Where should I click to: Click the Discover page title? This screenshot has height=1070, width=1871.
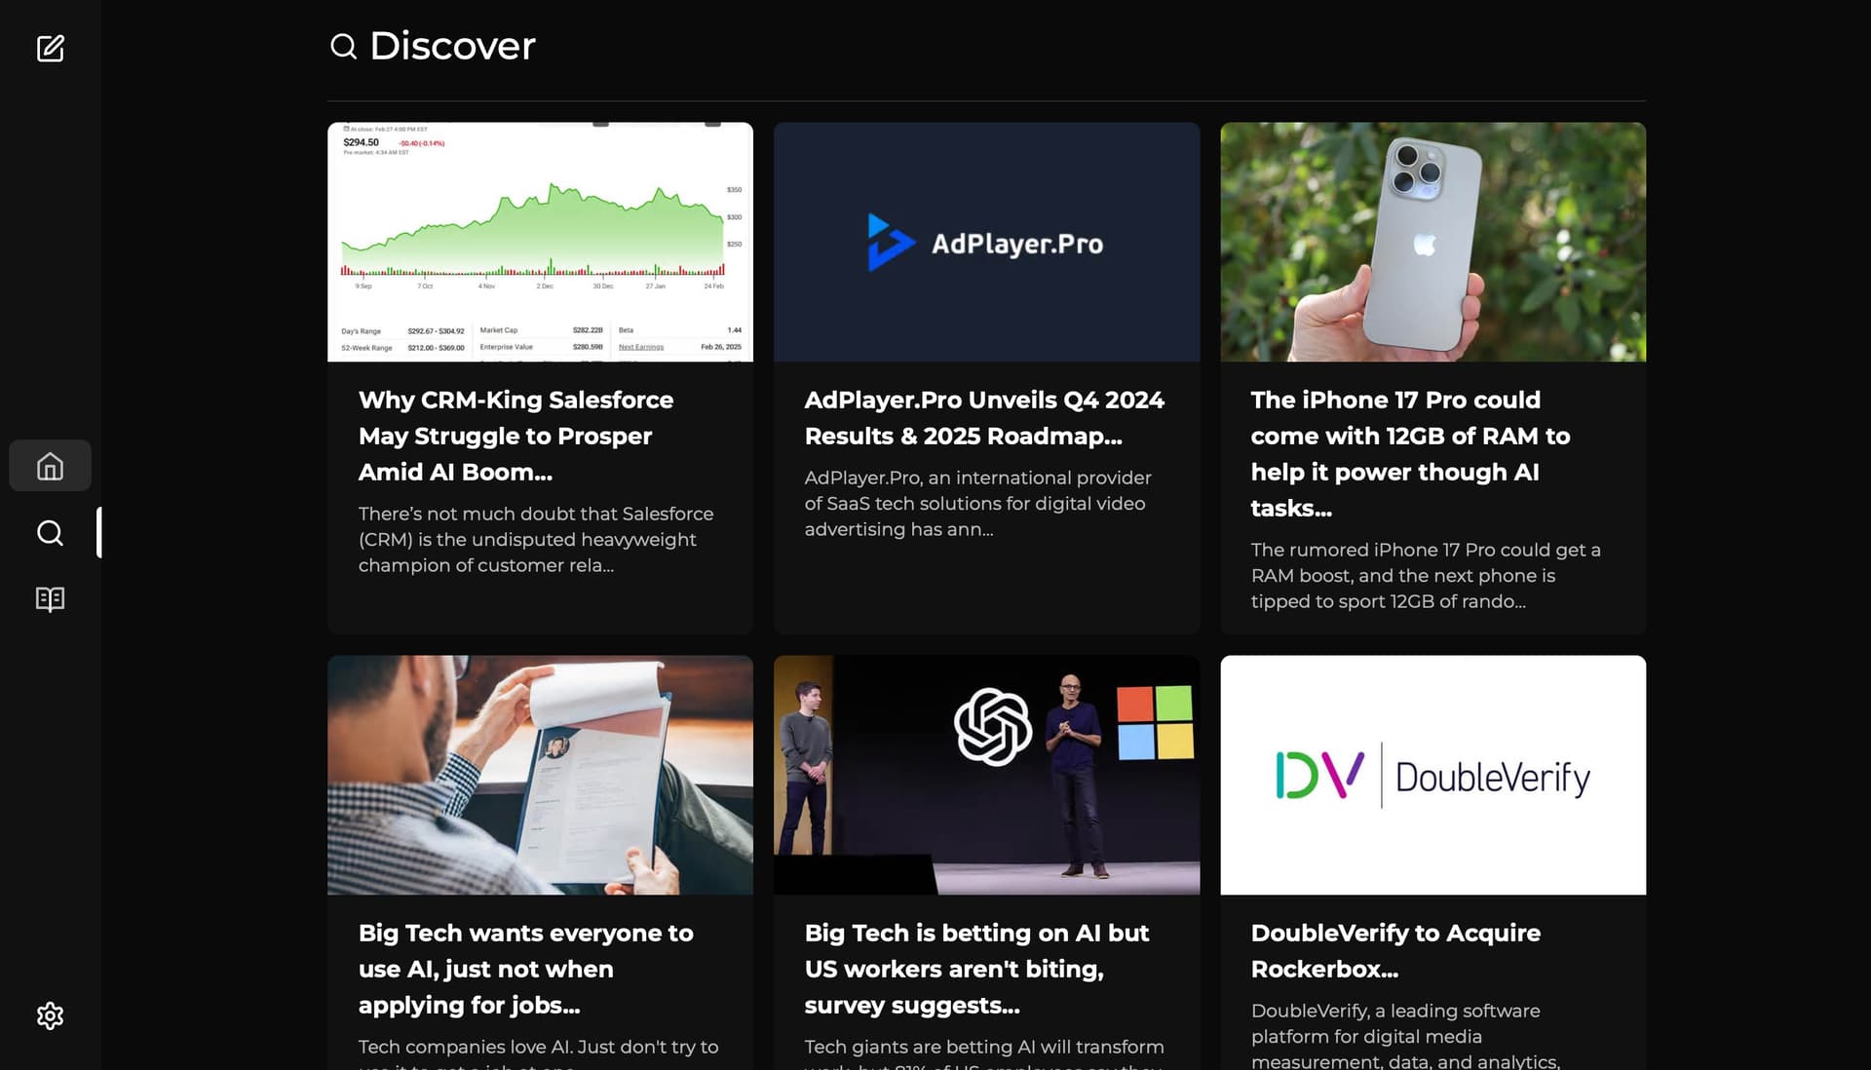click(x=452, y=46)
